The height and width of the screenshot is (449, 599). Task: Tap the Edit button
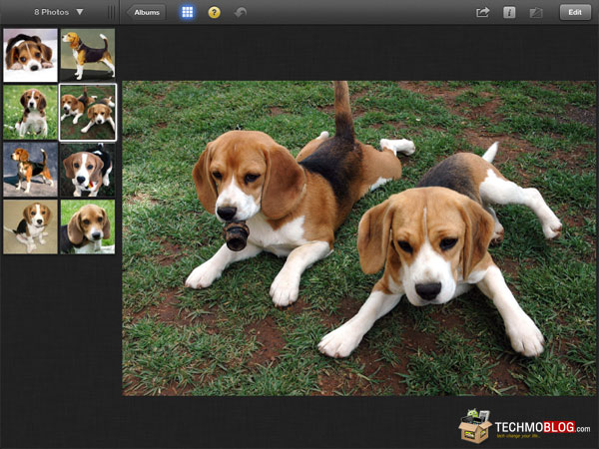(575, 12)
